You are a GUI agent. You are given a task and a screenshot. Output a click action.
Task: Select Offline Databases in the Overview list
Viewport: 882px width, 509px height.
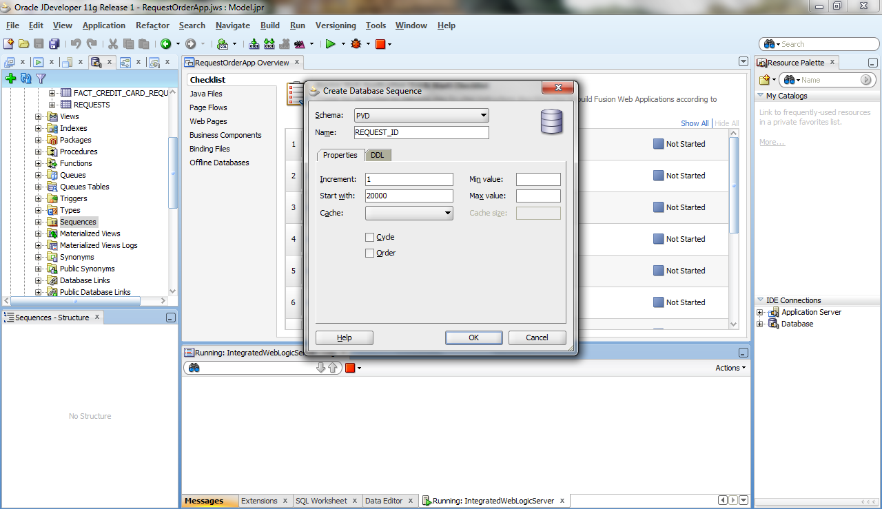point(219,163)
